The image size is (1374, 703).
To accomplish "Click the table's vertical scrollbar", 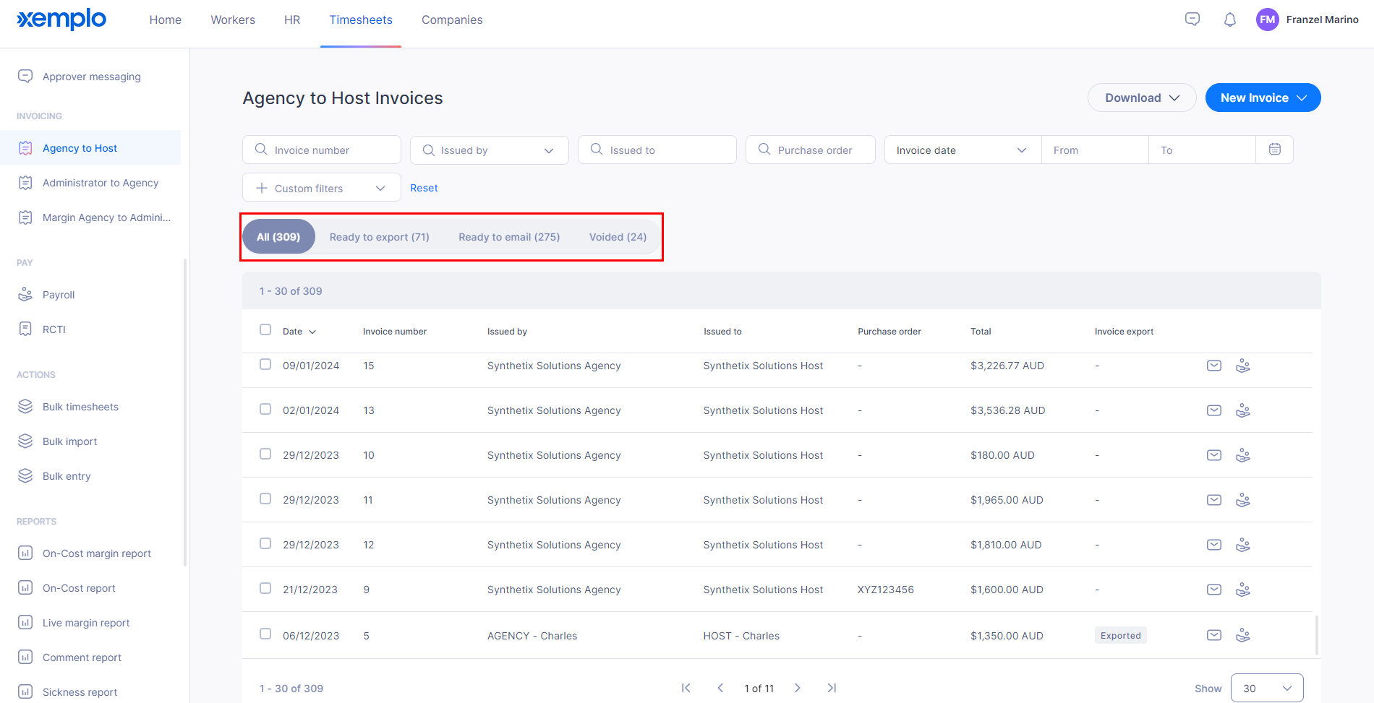I will pyautogui.click(x=1316, y=635).
